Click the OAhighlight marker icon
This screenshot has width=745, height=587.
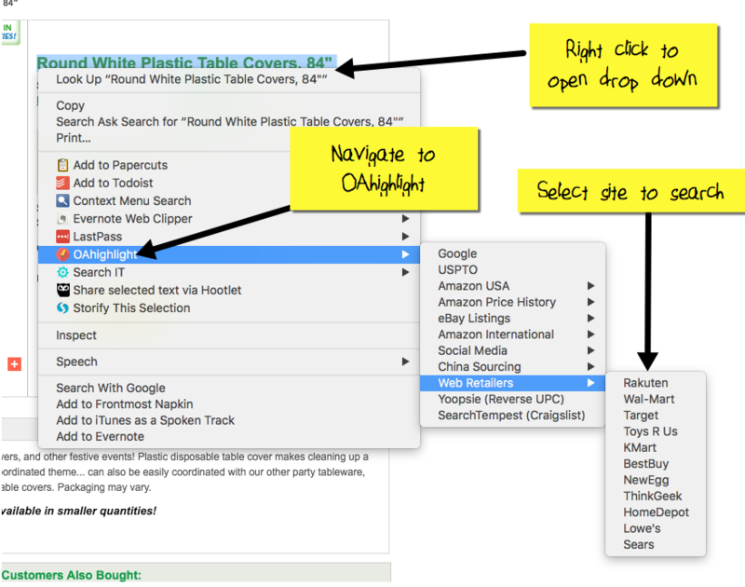pyautogui.click(x=62, y=254)
